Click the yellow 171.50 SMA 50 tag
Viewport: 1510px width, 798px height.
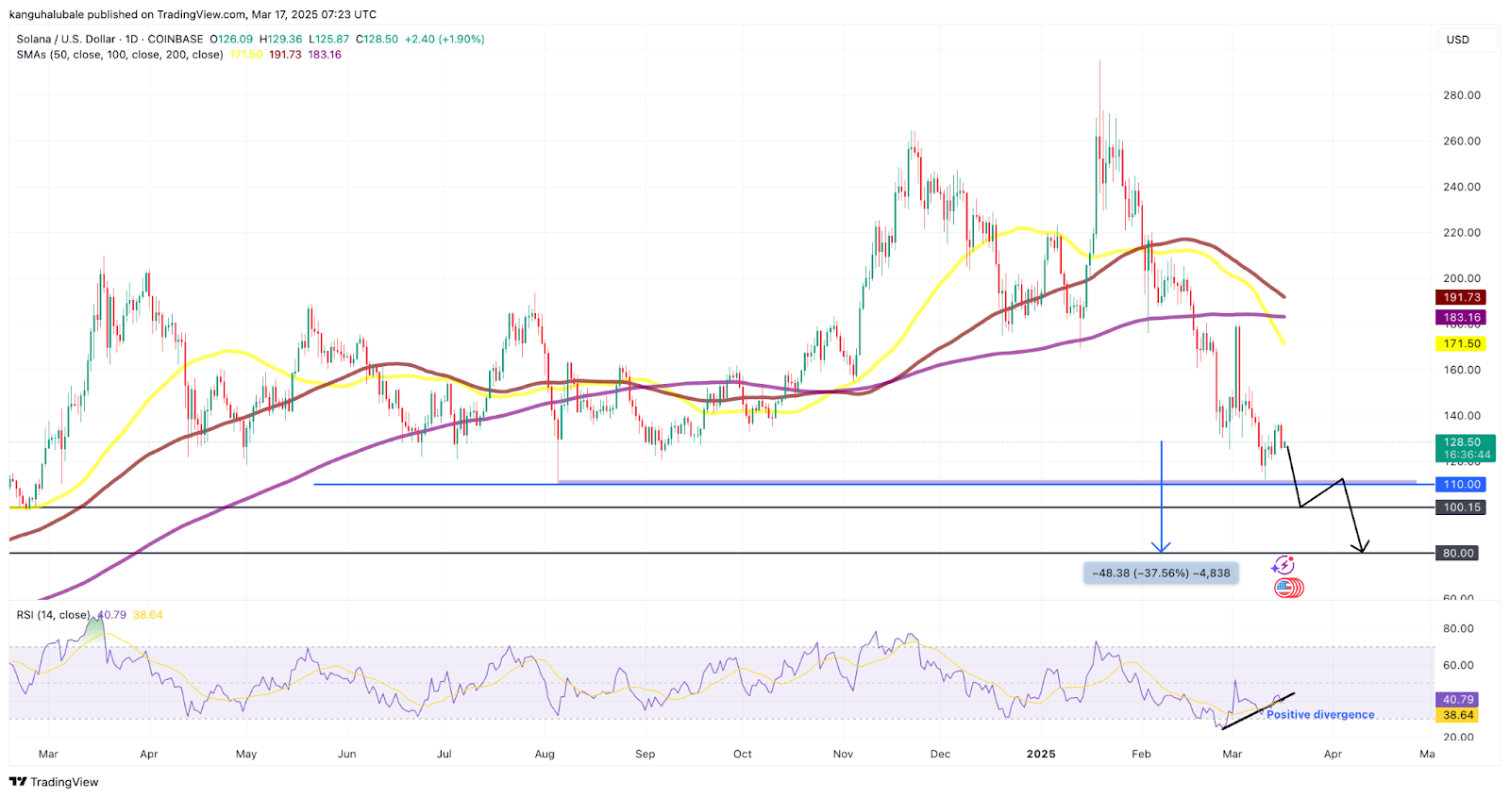(1461, 344)
